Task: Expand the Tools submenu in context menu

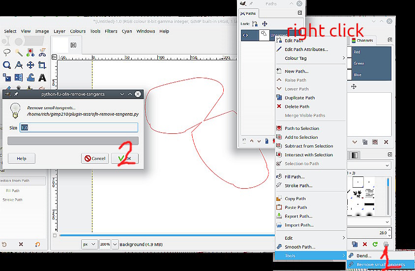Action: [311, 255]
